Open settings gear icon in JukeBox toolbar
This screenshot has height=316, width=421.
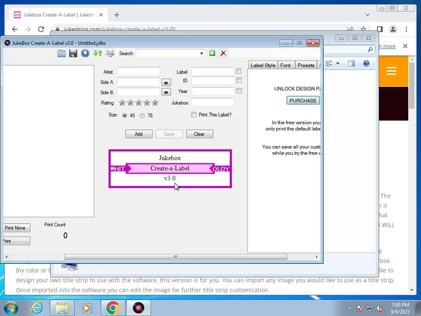[85, 53]
